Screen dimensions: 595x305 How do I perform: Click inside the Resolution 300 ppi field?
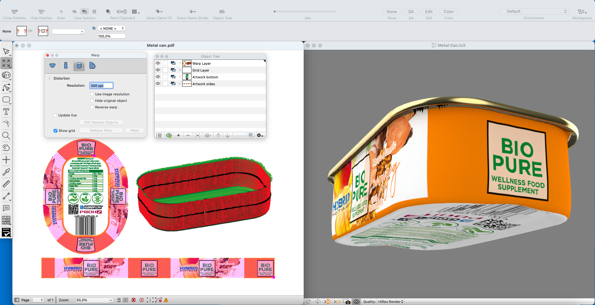click(x=101, y=85)
